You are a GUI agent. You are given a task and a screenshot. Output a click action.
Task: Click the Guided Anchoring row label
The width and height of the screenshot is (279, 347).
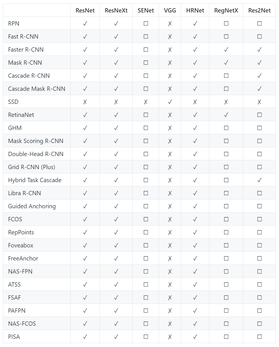pyautogui.click(x=32, y=206)
